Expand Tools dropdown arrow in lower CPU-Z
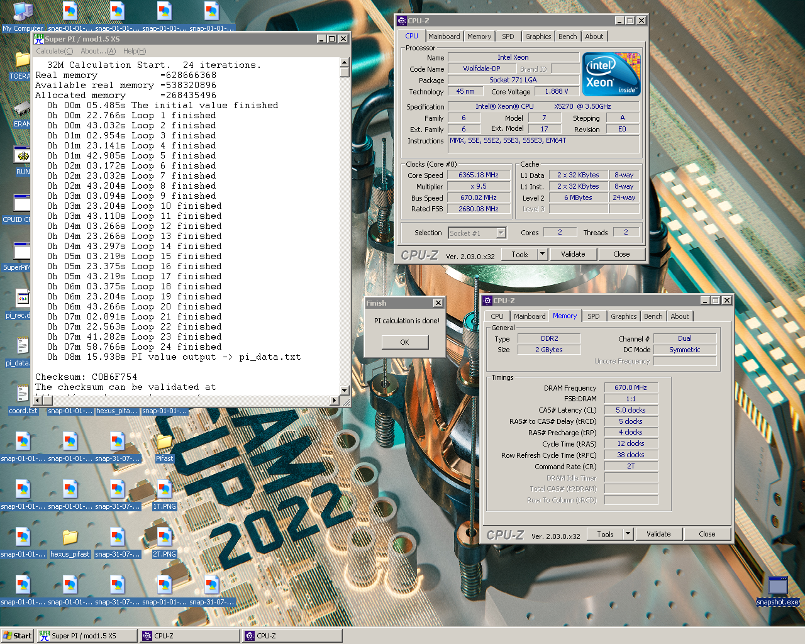The image size is (805, 644). click(628, 534)
